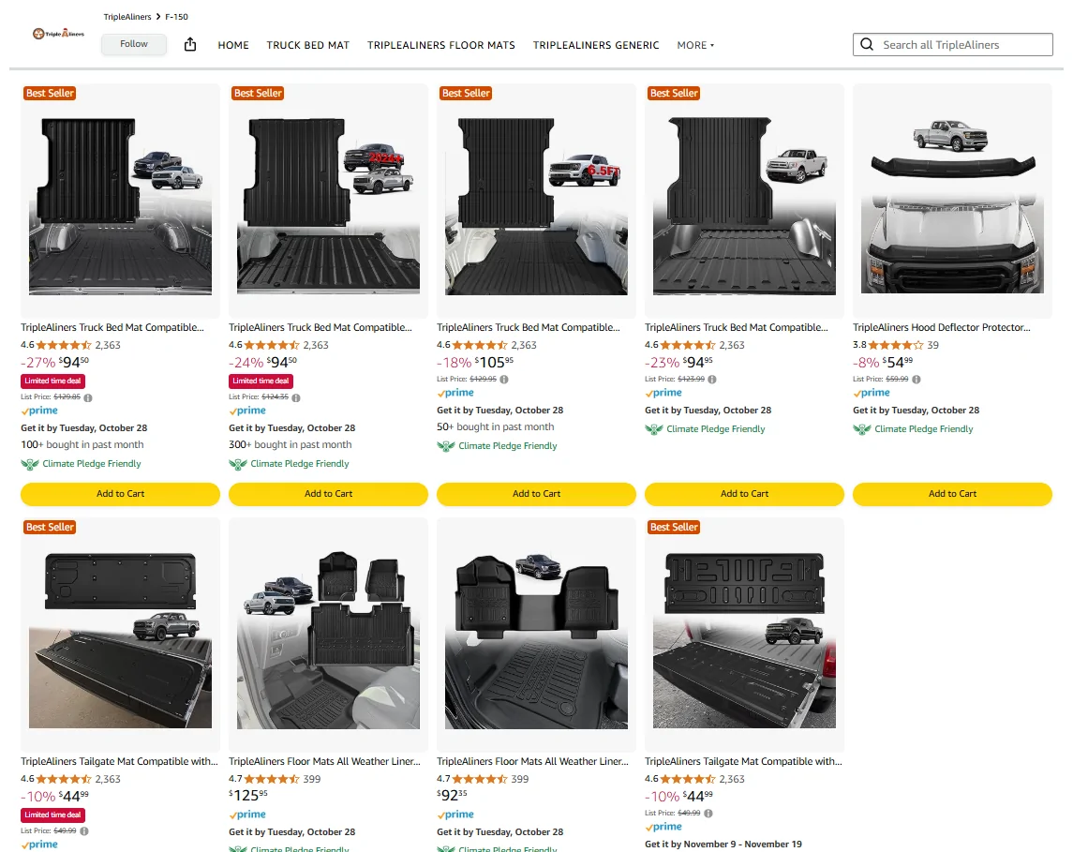1088x852 pixels.
Task: Click the Prime badge under the $125.95 floor mats
Action: click(248, 815)
